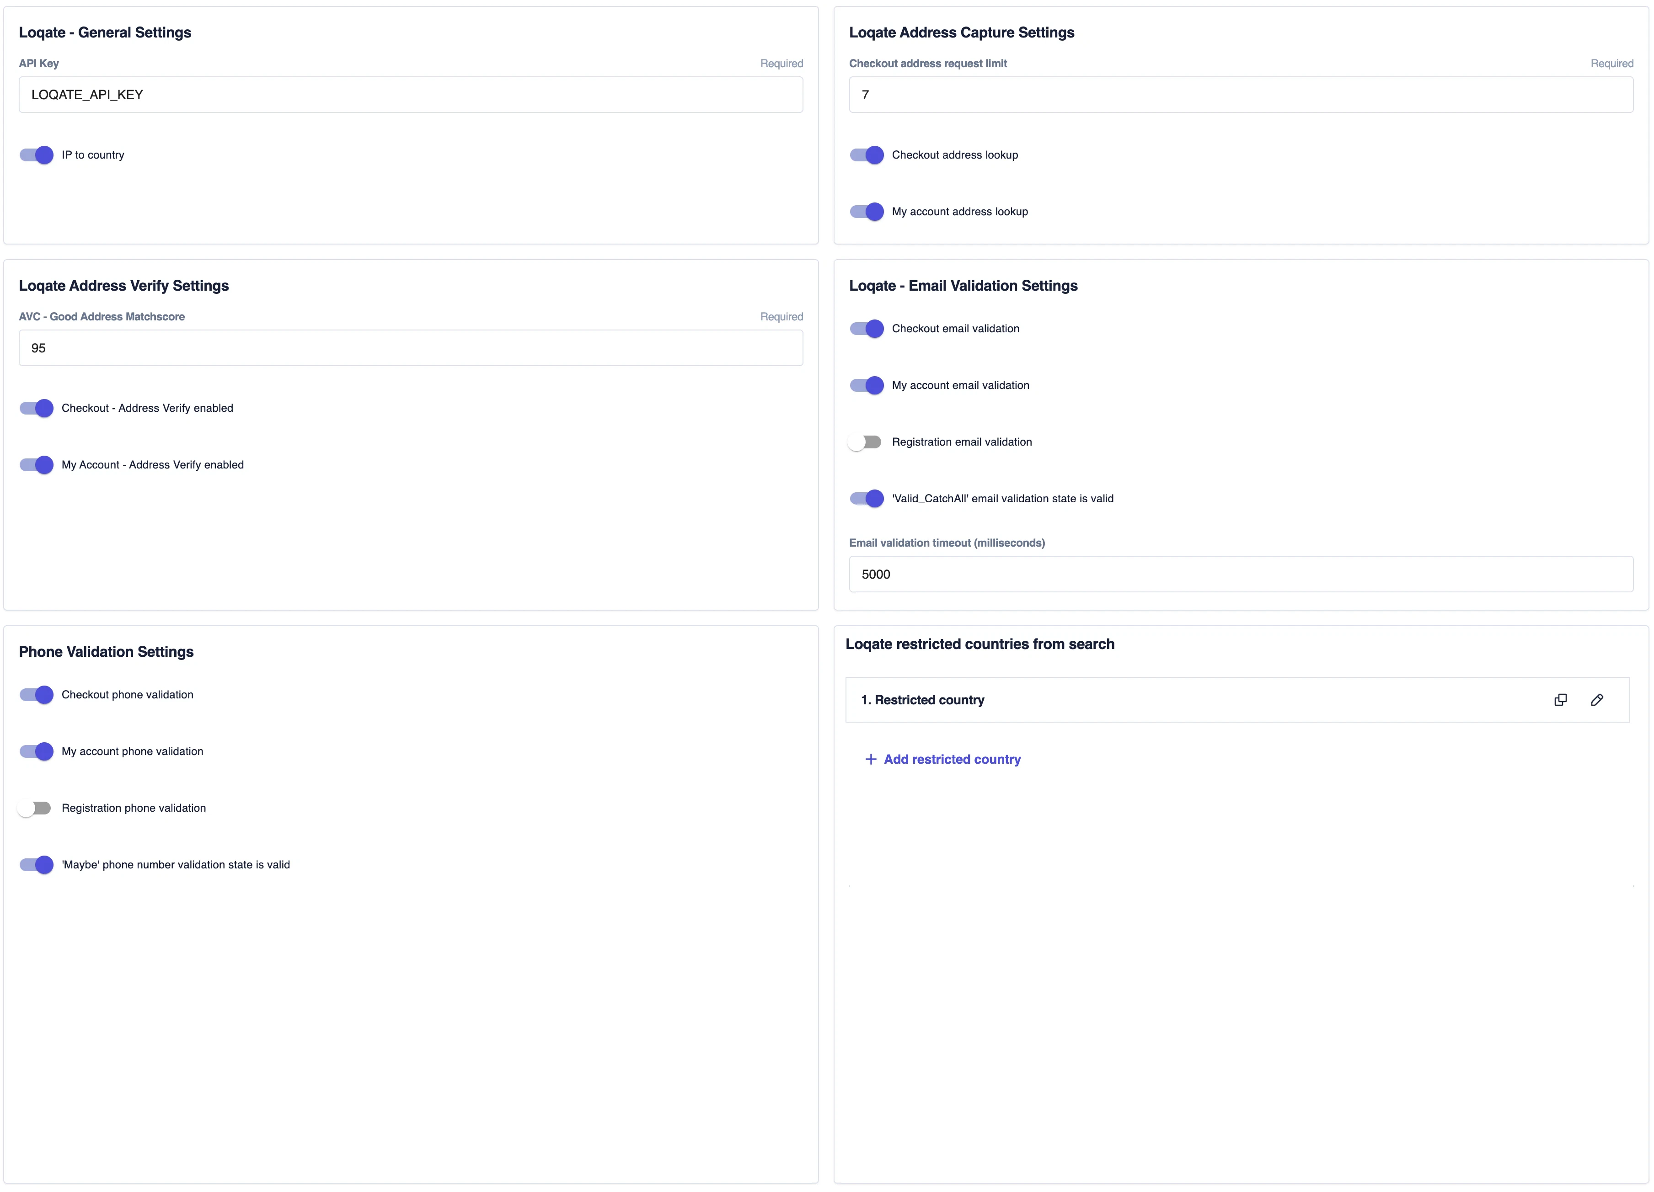
Task: Turn off My account address lookup
Action: click(867, 212)
